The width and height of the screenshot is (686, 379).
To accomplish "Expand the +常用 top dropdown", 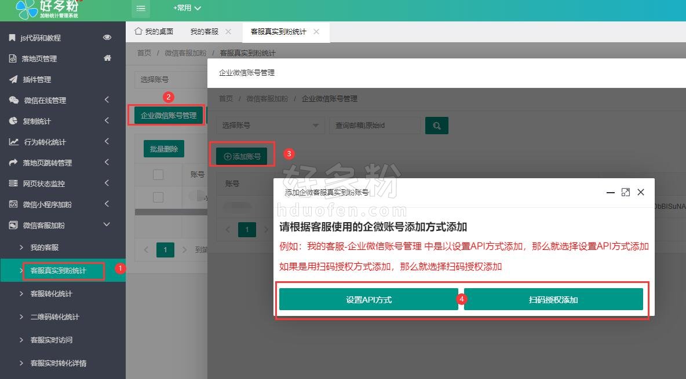I will tap(187, 9).
